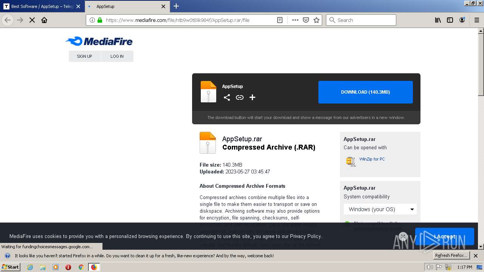Image resolution: width=484 pixels, height=272 pixels.
Task: Stop loading with the X toolbar button
Action: [x=32, y=20]
